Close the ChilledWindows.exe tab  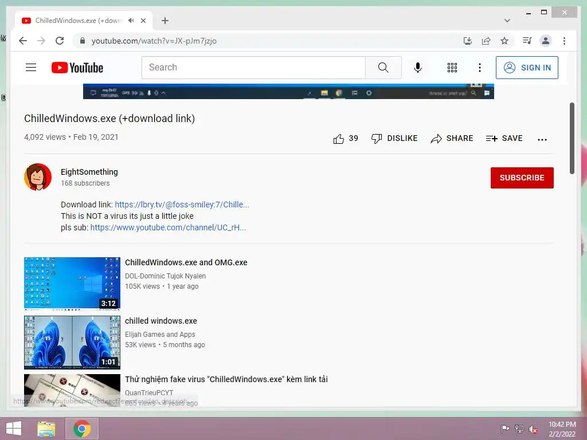(x=143, y=21)
